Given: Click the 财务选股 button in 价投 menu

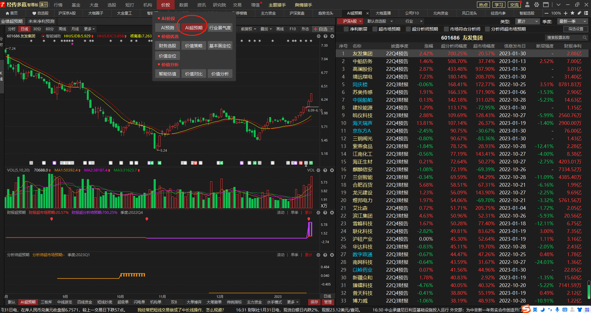Looking at the screenshot, I should (168, 46).
